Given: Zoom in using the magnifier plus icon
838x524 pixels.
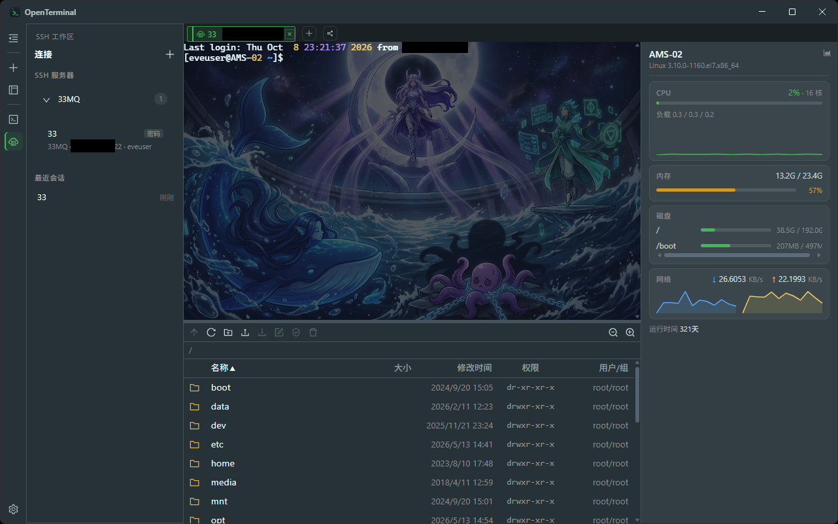Looking at the screenshot, I should point(630,332).
